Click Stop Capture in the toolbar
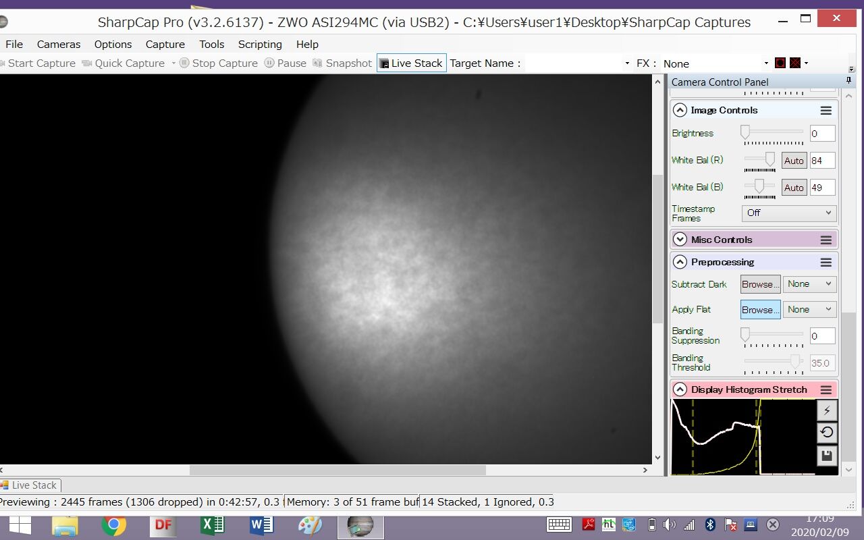Viewport: 864px width, 540px height. [x=218, y=63]
